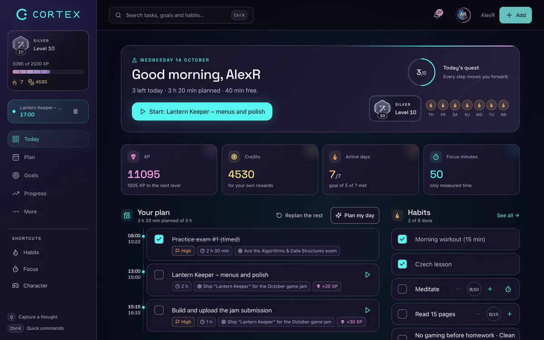Click the XP gem icon card
The width and height of the screenshot is (544, 340).
(x=133, y=157)
